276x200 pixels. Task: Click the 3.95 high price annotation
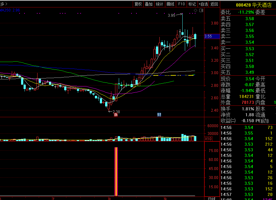[x=171, y=15]
